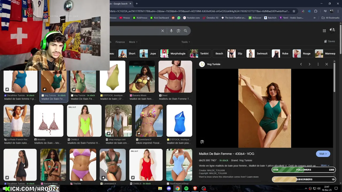Expand the Tools dropdown

coord(186,42)
